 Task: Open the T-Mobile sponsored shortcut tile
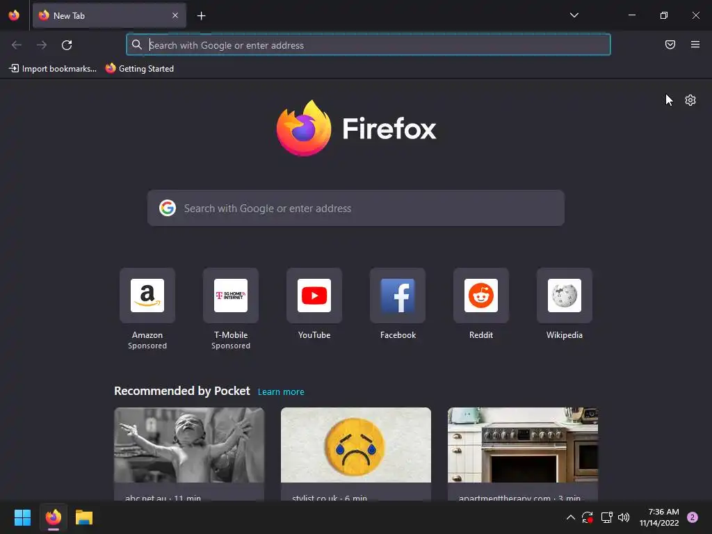[x=231, y=296]
